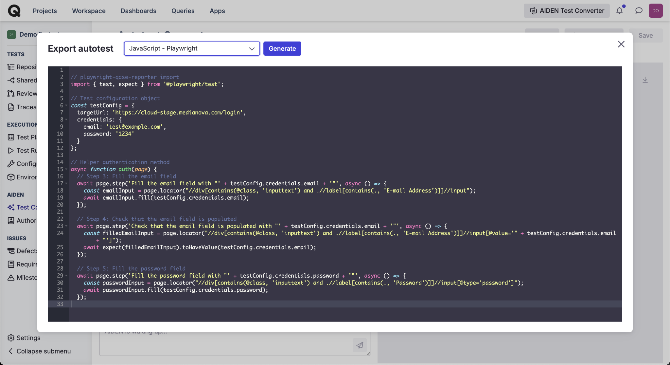Open the Dashboards menu
Image resolution: width=670 pixels, height=365 pixels.
(x=138, y=11)
